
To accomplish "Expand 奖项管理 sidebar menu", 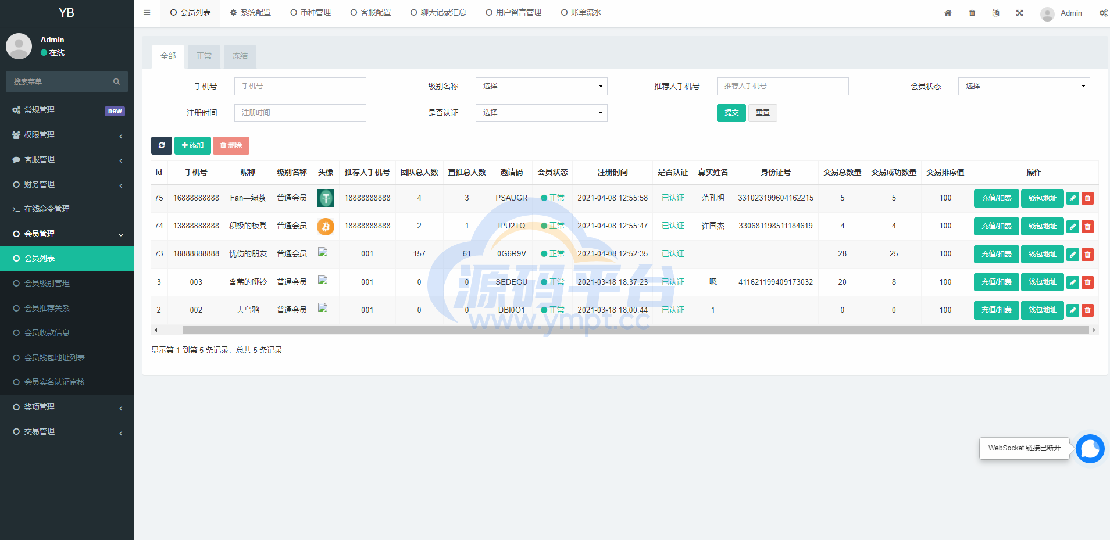I will [x=67, y=407].
